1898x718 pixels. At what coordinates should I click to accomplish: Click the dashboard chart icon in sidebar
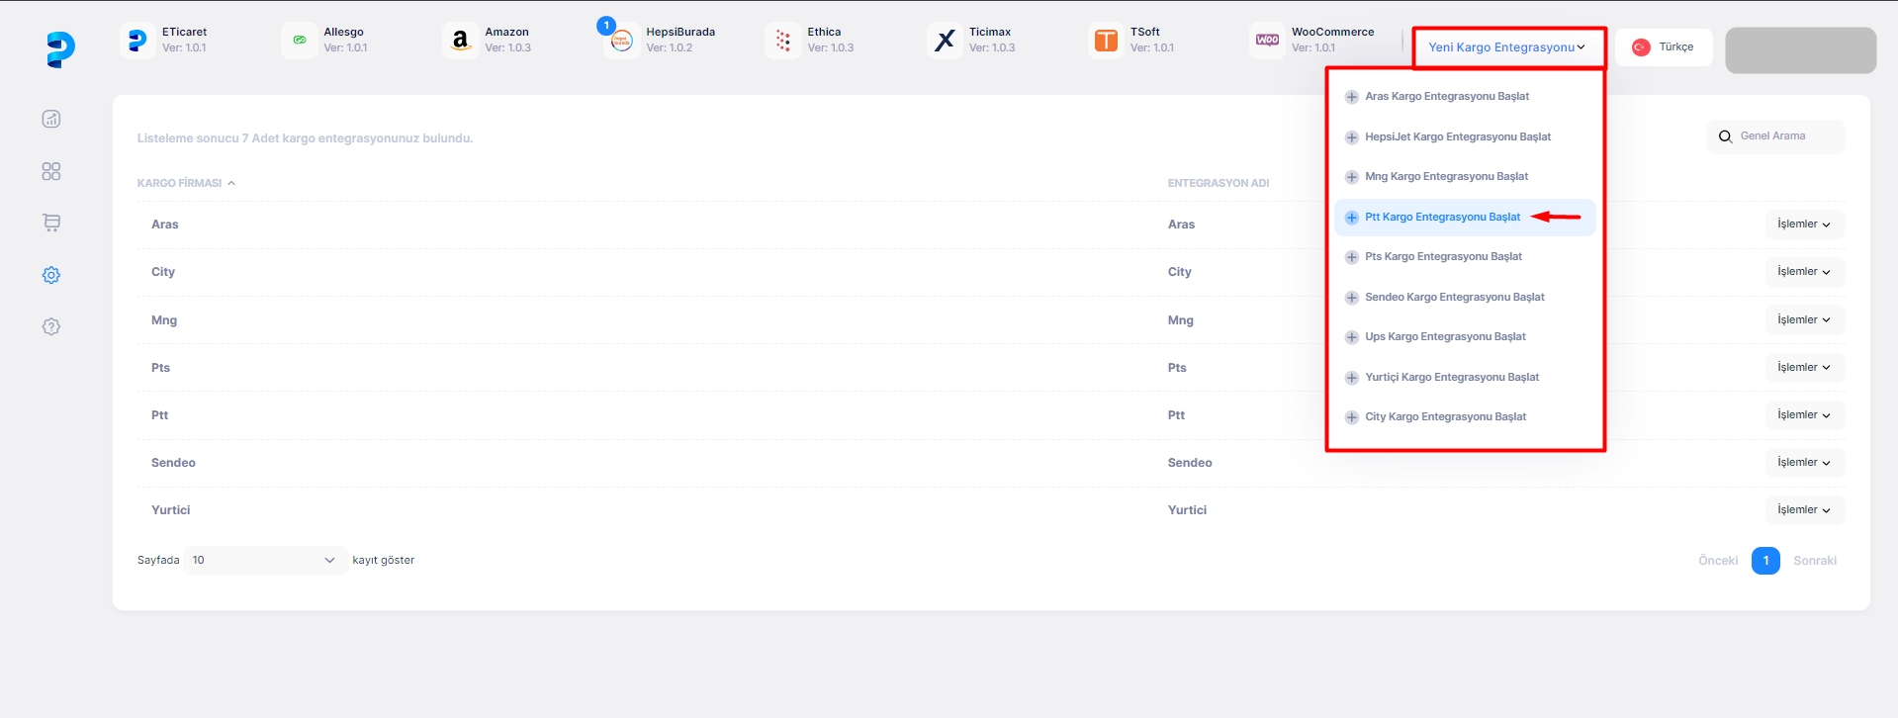[x=51, y=120]
